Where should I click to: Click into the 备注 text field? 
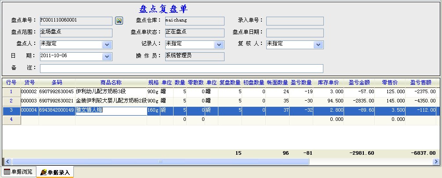[x=181, y=69]
